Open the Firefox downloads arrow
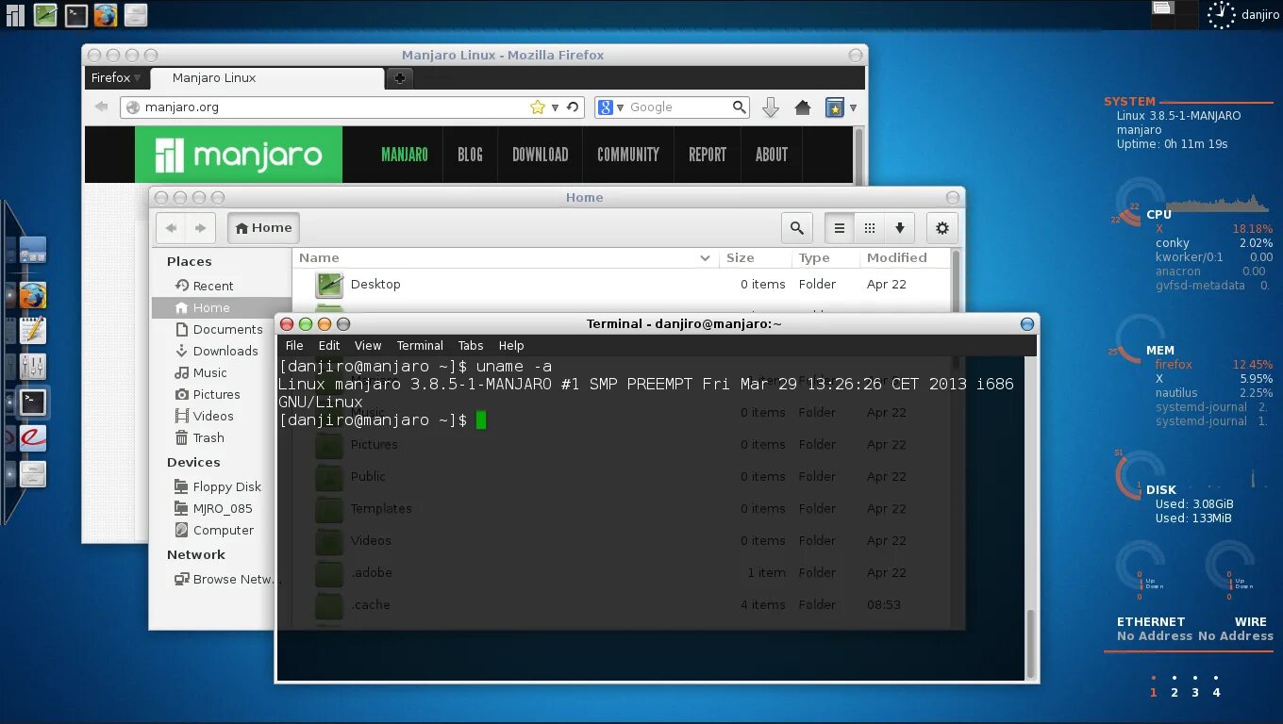The height and width of the screenshot is (724, 1283). coord(770,107)
